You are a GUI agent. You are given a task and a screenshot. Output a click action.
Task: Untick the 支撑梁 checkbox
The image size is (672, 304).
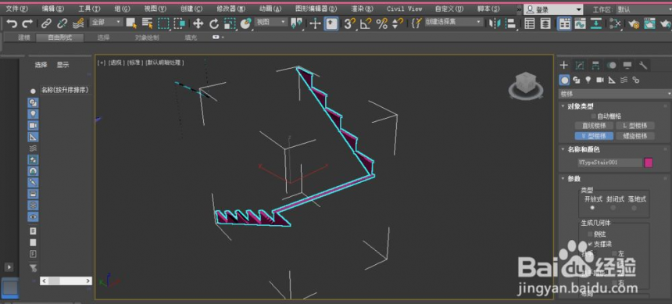pyautogui.click(x=591, y=244)
